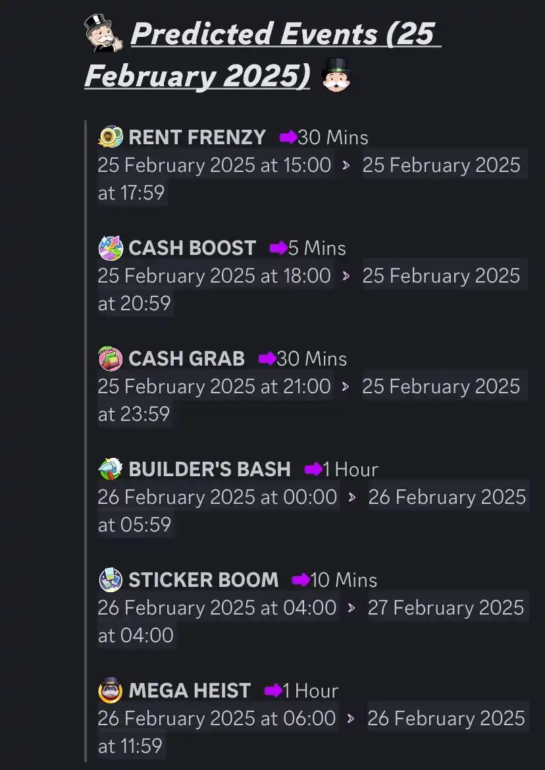This screenshot has width=545, height=770.
Task: Click Mr. Monopoly thumbs-up emoji in title
Action: [x=103, y=33]
